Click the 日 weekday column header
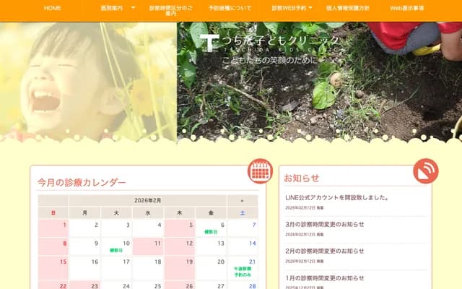 click(x=53, y=213)
